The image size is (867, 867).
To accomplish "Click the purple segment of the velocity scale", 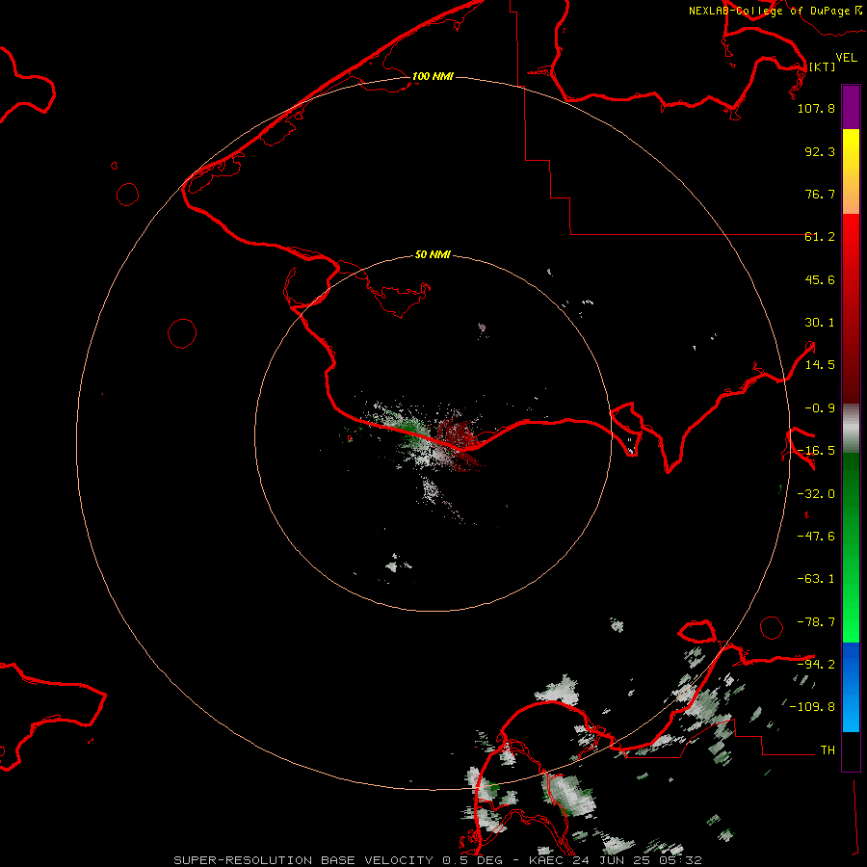I will (851, 107).
